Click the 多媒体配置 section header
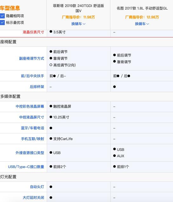Image resolution: width=173 pixels, height=202 pixels. click(x=10, y=97)
